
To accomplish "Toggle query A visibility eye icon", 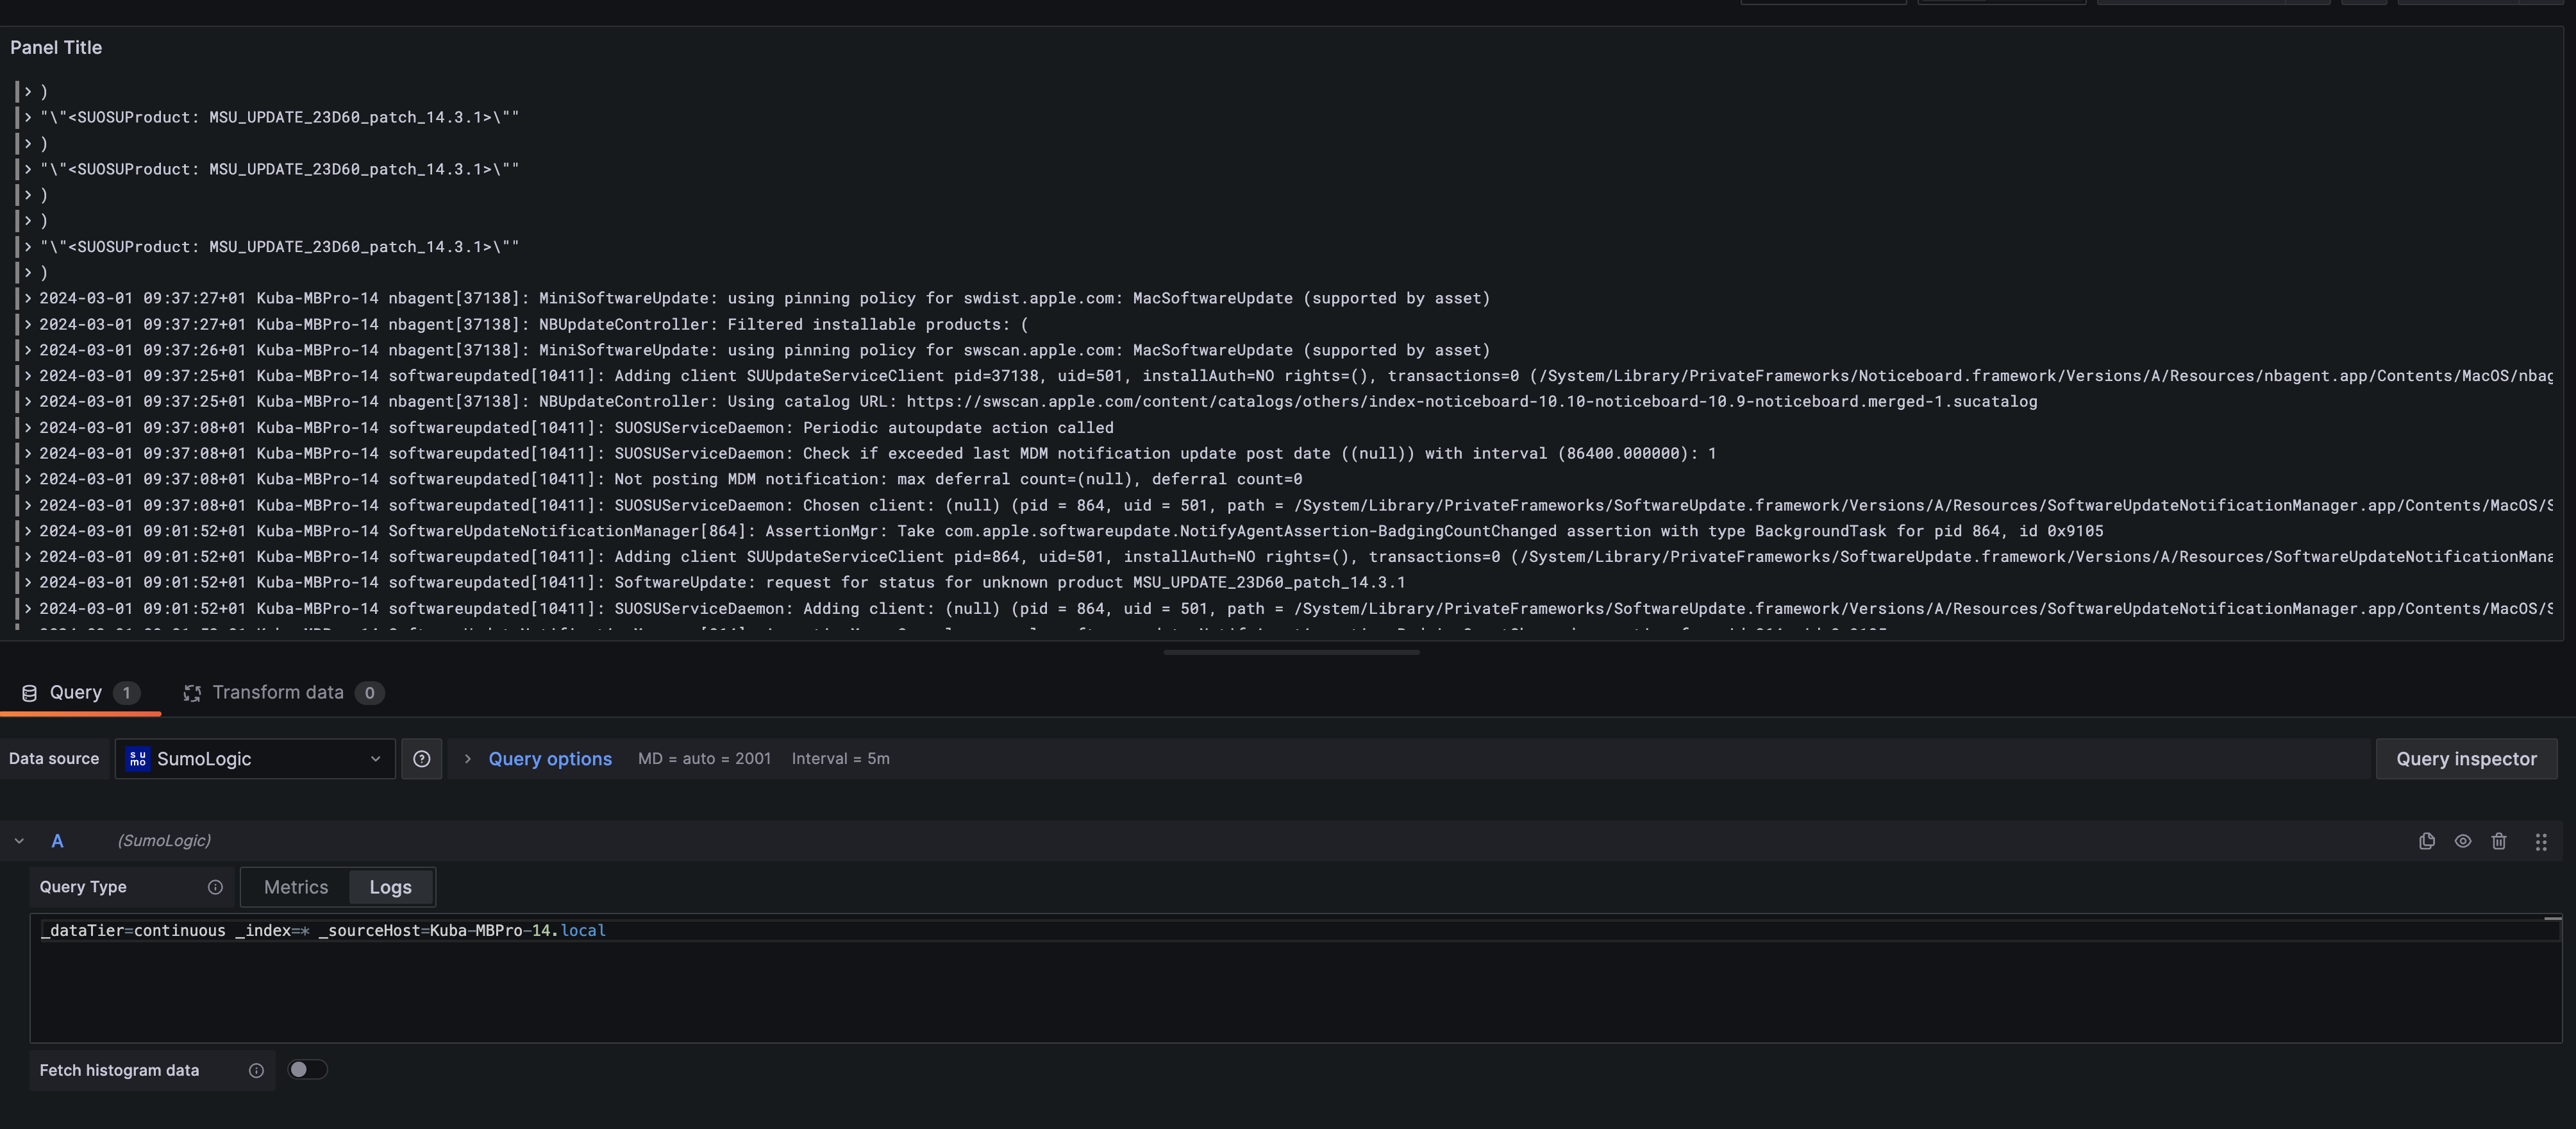I will tap(2462, 841).
